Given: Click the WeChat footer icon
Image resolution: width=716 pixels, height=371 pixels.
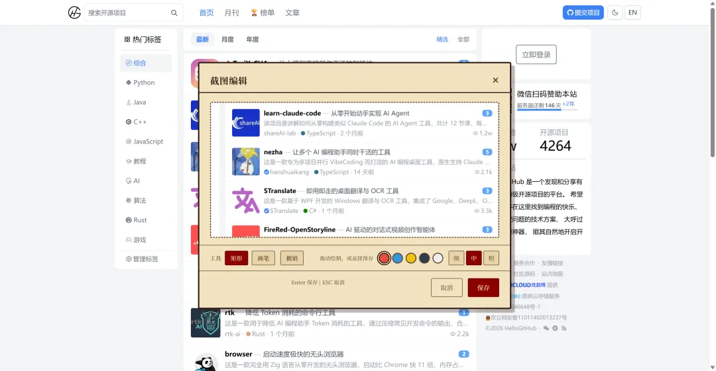Looking at the screenshot, I should [x=546, y=328].
